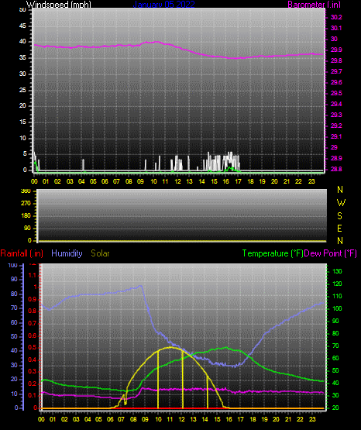
Task: Click the Dew Point (°F) legend label
Action: coord(330,253)
